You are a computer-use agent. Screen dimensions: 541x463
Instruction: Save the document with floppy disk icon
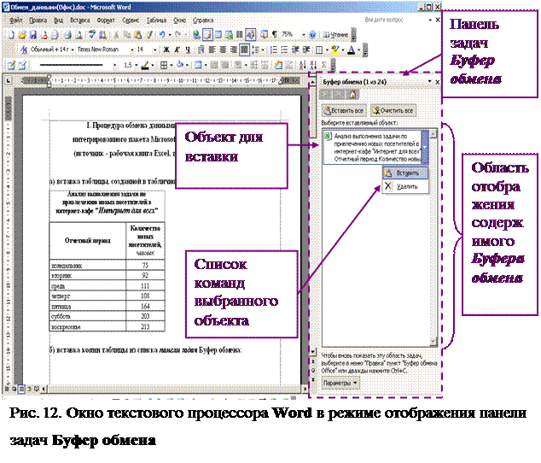(x=32, y=34)
